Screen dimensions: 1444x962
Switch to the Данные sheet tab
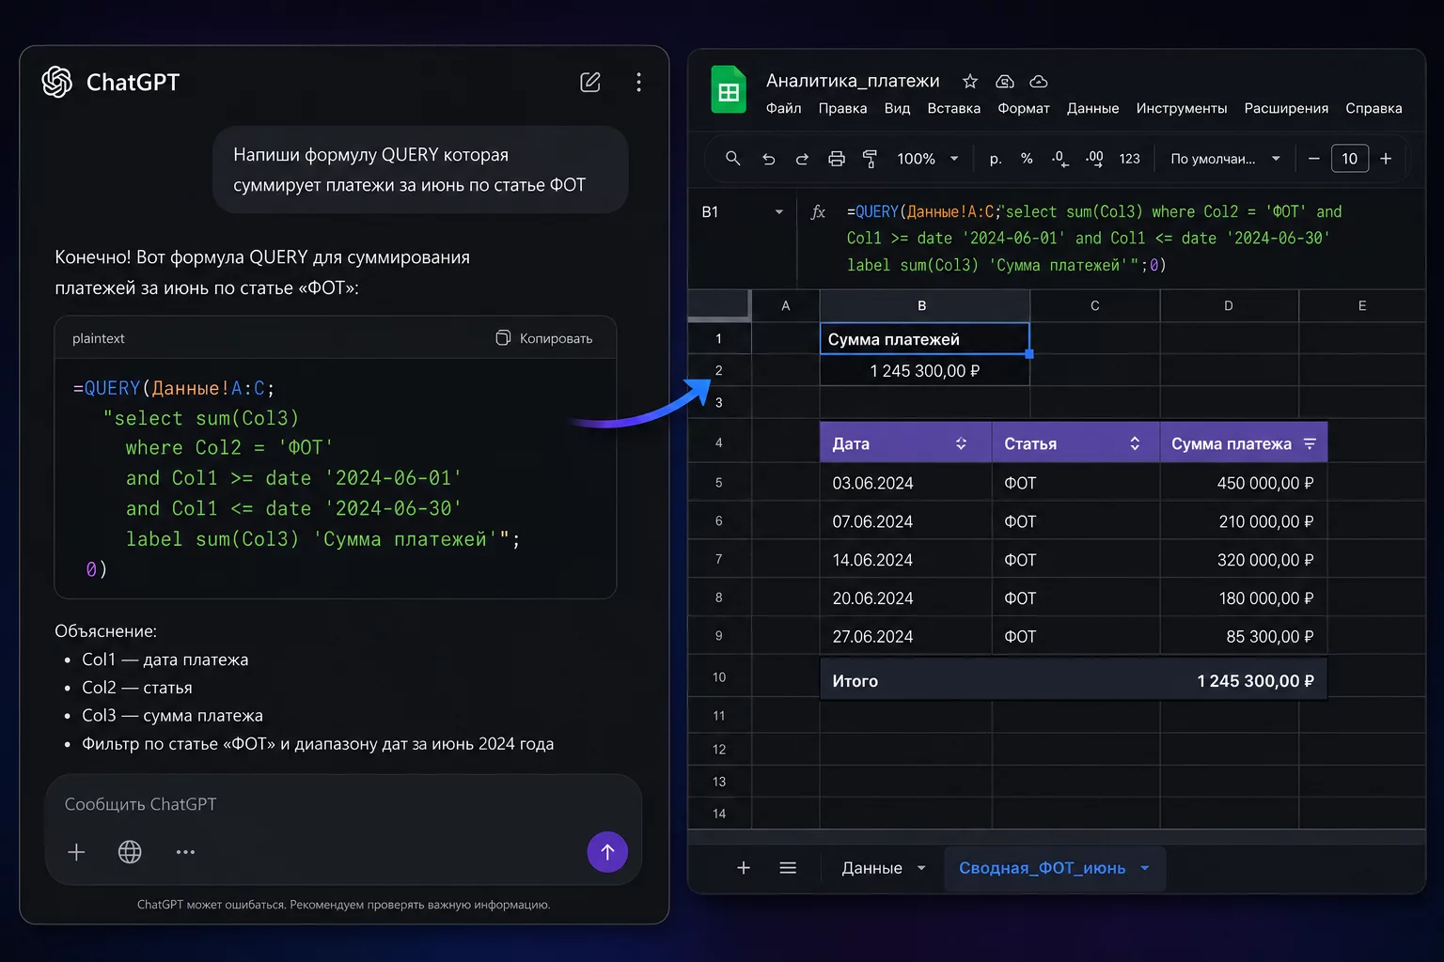pos(871,868)
